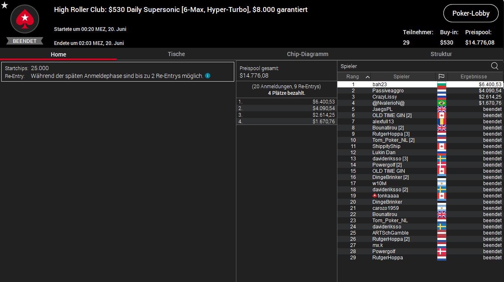This screenshot has height=282, width=504.
Task: Click the PokerStars spade logo
Action: click(x=25, y=19)
